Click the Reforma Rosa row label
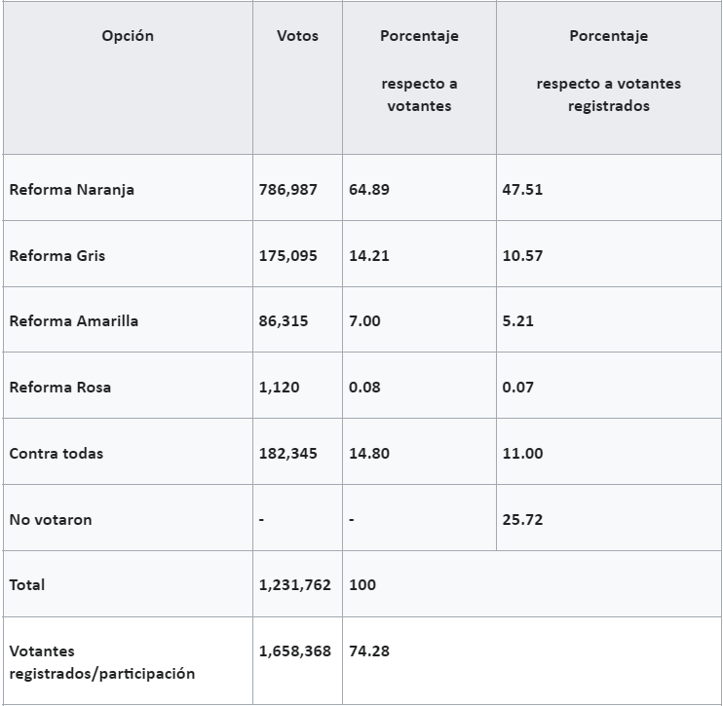 click(x=60, y=387)
